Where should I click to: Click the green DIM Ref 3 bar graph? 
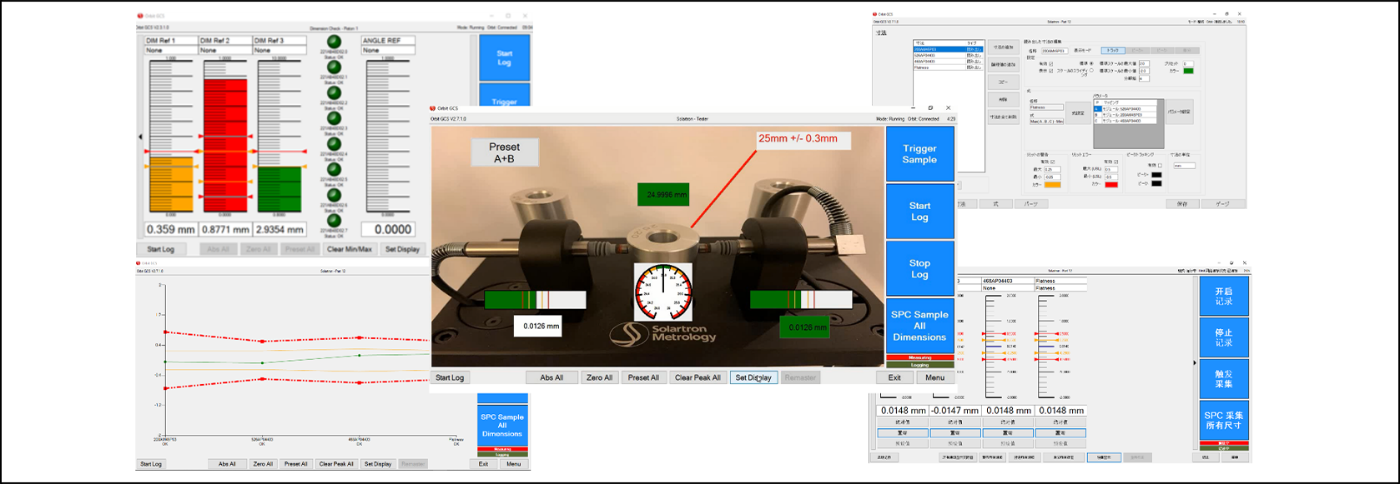point(279,189)
